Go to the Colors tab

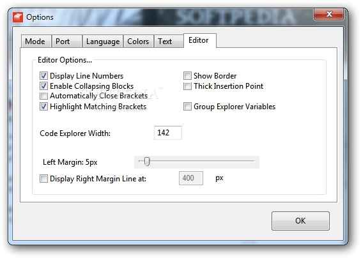pos(139,42)
